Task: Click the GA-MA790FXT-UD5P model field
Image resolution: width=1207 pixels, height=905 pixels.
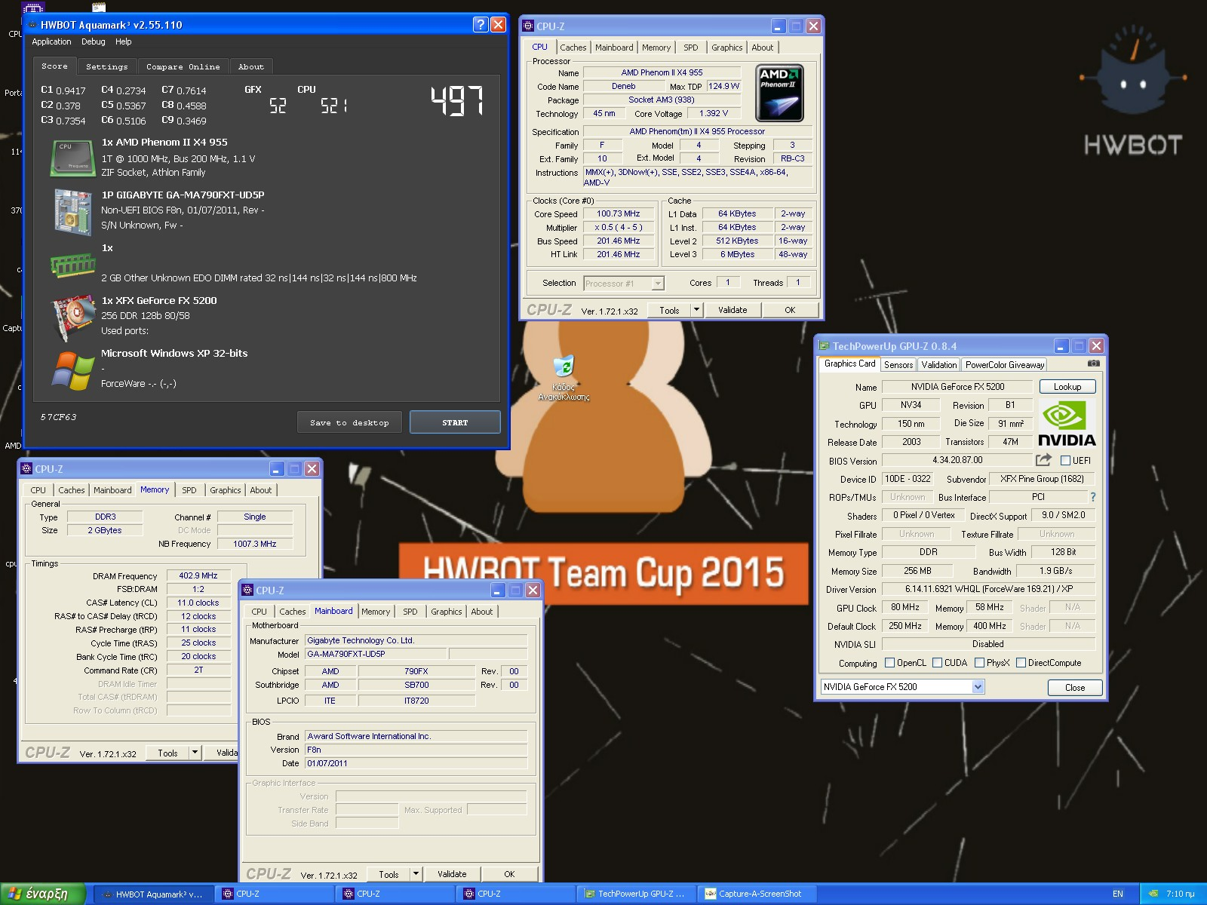Action: click(375, 655)
